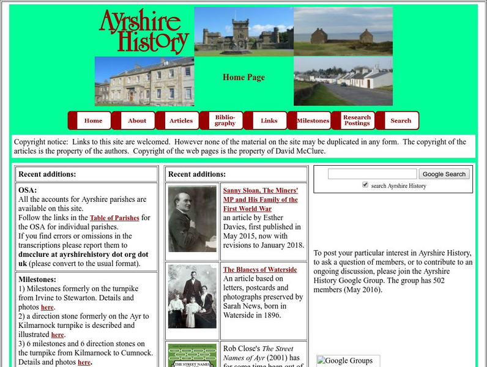The width and height of the screenshot is (487, 367).
Task: Click the middle column 'Recent additions:' heading
Action: point(197,174)
